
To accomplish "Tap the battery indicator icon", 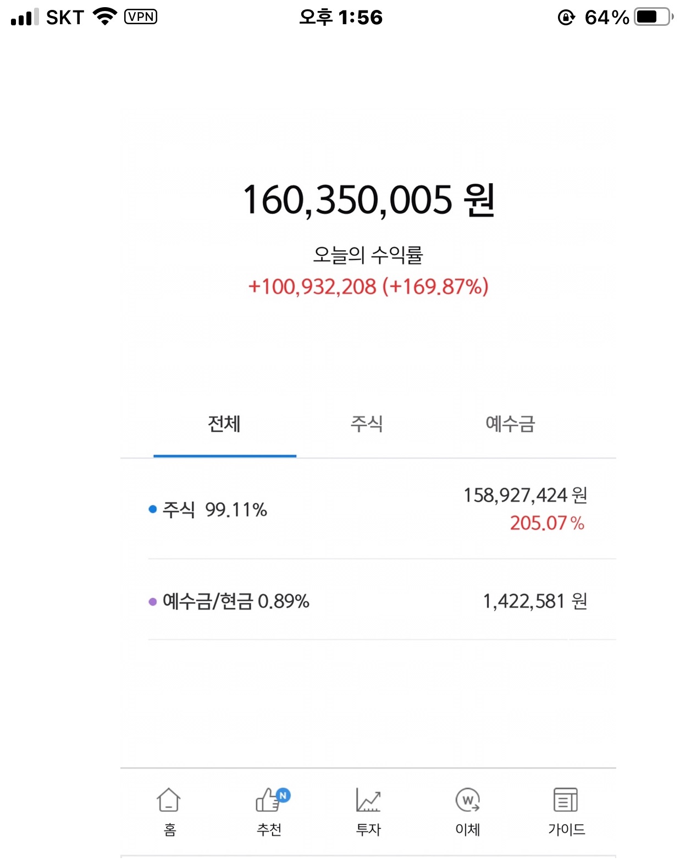I will (653, 17).
